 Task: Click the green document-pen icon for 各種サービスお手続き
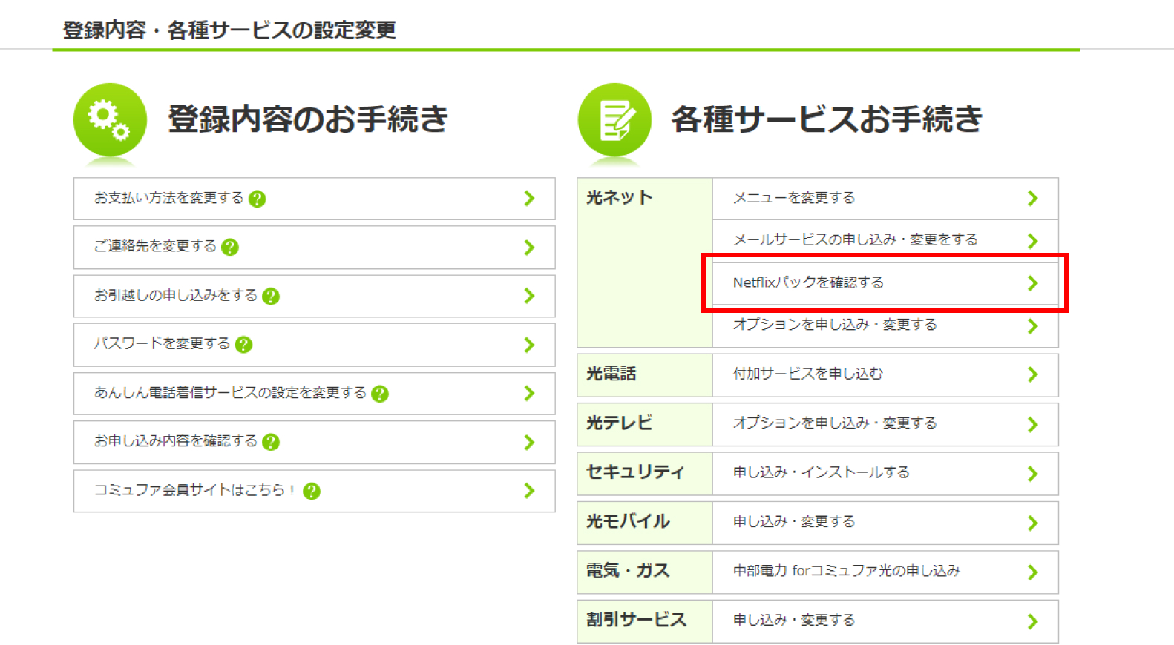tap(614, 119)
